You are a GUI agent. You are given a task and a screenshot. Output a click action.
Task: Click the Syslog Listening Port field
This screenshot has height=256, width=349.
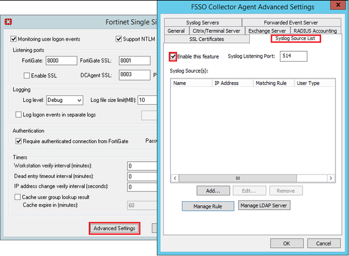coord(293,56)
